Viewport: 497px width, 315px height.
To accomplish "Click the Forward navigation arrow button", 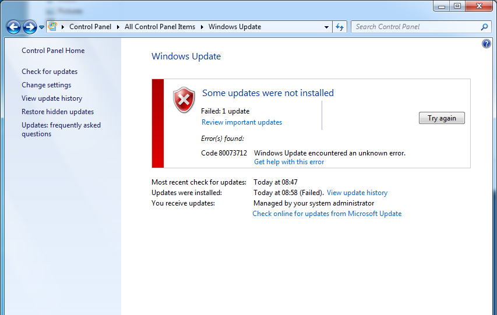I will tap(30, 27).
